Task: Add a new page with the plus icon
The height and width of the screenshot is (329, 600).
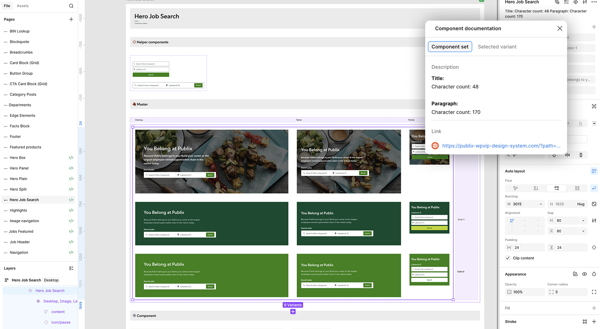Action: click(x=71, y=19)
